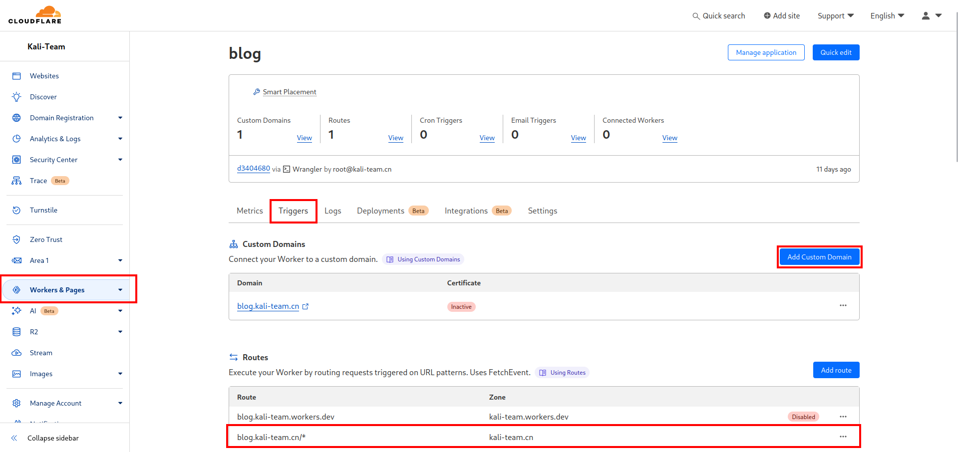Click the Disabled route status badge

(803, 417)
